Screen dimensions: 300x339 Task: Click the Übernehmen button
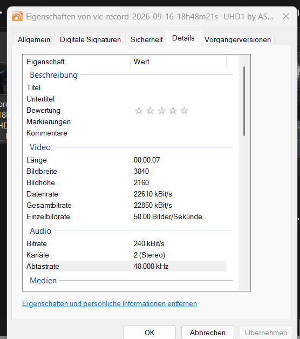266,333
